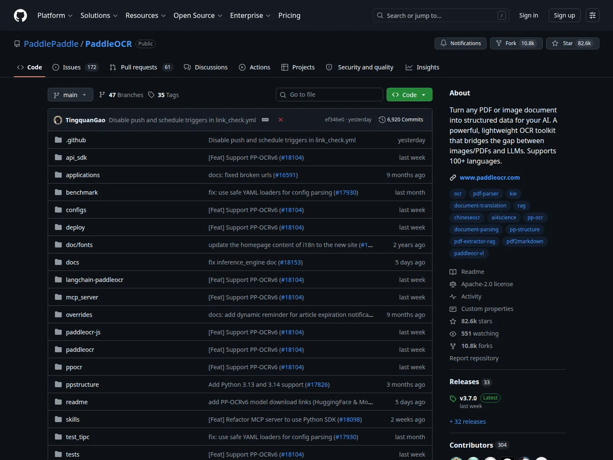This screenshot has width=613, height=460.
Task: Click the failed status X icon on latest commit
Action: point(281,120)
